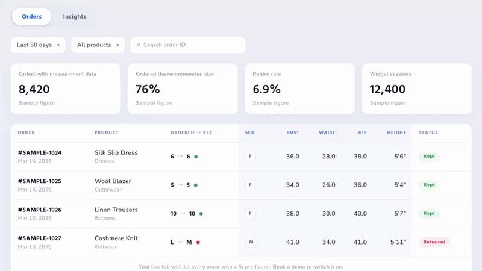Open order #SAMPLE-1024
Screen dimensions: 482x271
point(40,153)
